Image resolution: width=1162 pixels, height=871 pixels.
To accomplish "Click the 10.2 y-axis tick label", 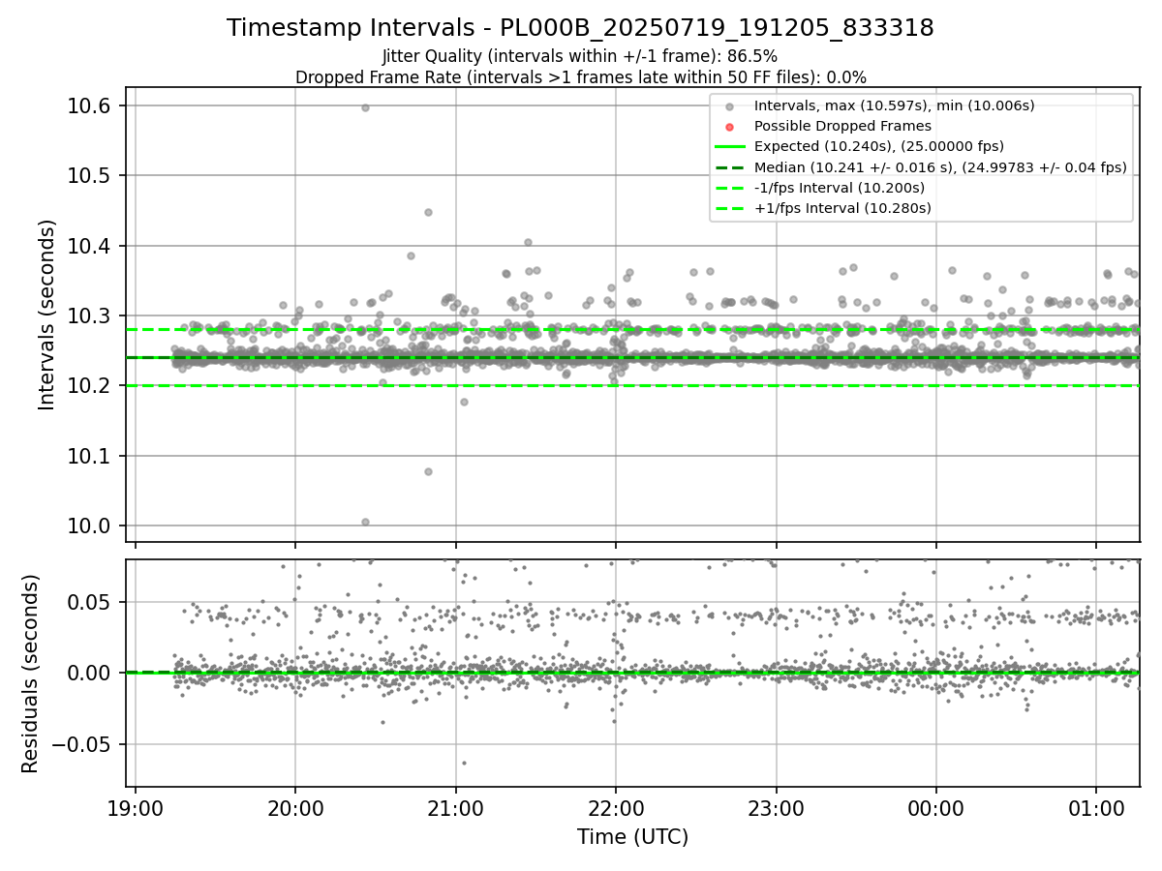I will click(90, 386).
